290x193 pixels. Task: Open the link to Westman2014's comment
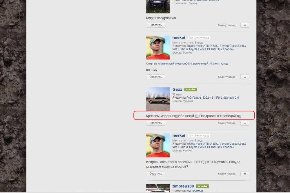(193, 64)
